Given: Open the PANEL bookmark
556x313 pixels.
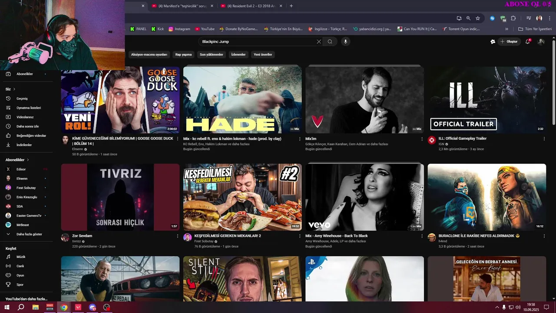Looking at the screenshot, I should coord(139,29).
